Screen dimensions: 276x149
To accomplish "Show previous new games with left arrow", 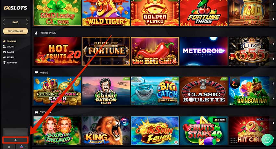I will 273,98.
